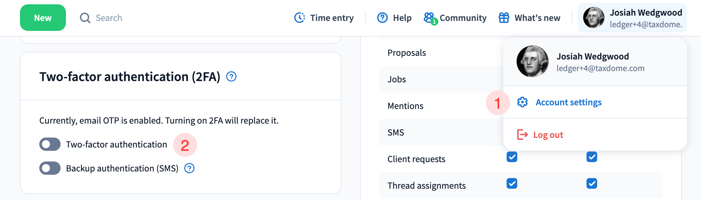This screenshot has height=200, width=701.
Task: Click the Log out arrow icon
Action: pos(522,135)
